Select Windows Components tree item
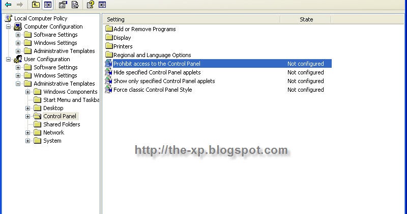 [x=70, y=92]
